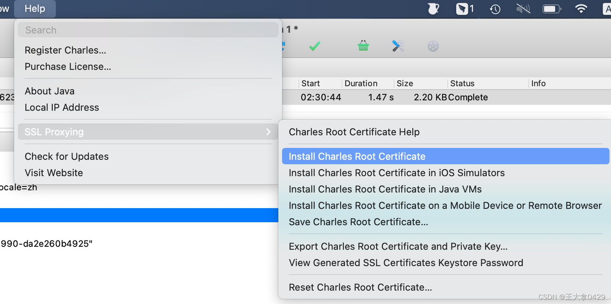Open the Settings gear icon
The height and width of the screenshot is (304, 611).
[433, 46]
